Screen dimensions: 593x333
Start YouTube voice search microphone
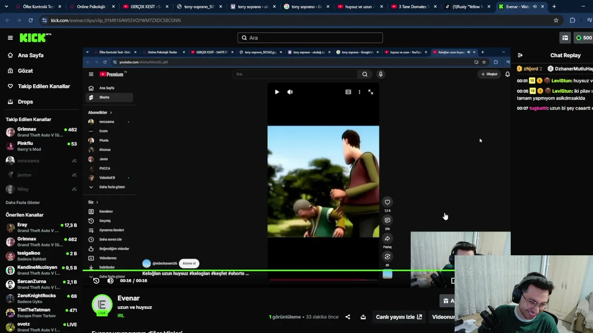point(380,74)
